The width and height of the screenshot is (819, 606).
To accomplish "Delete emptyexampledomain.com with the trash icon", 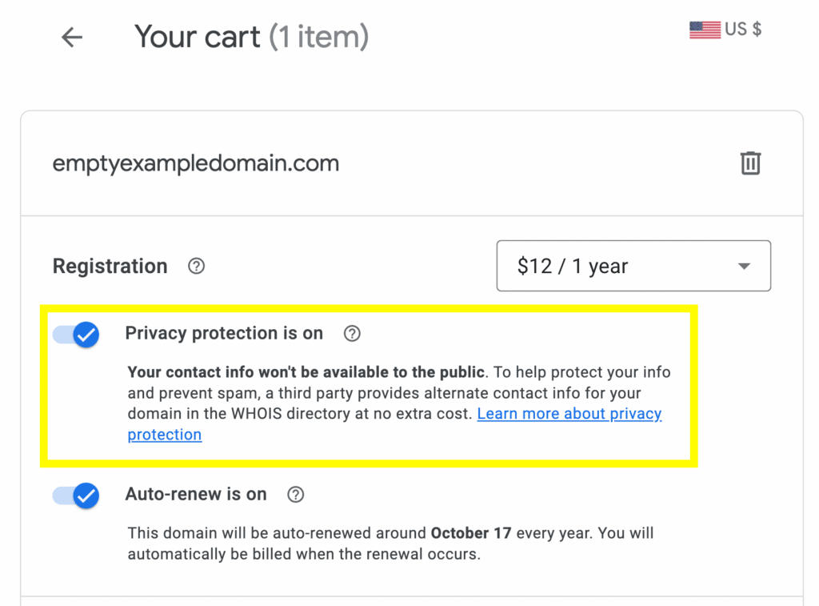I will click(750, 163).
